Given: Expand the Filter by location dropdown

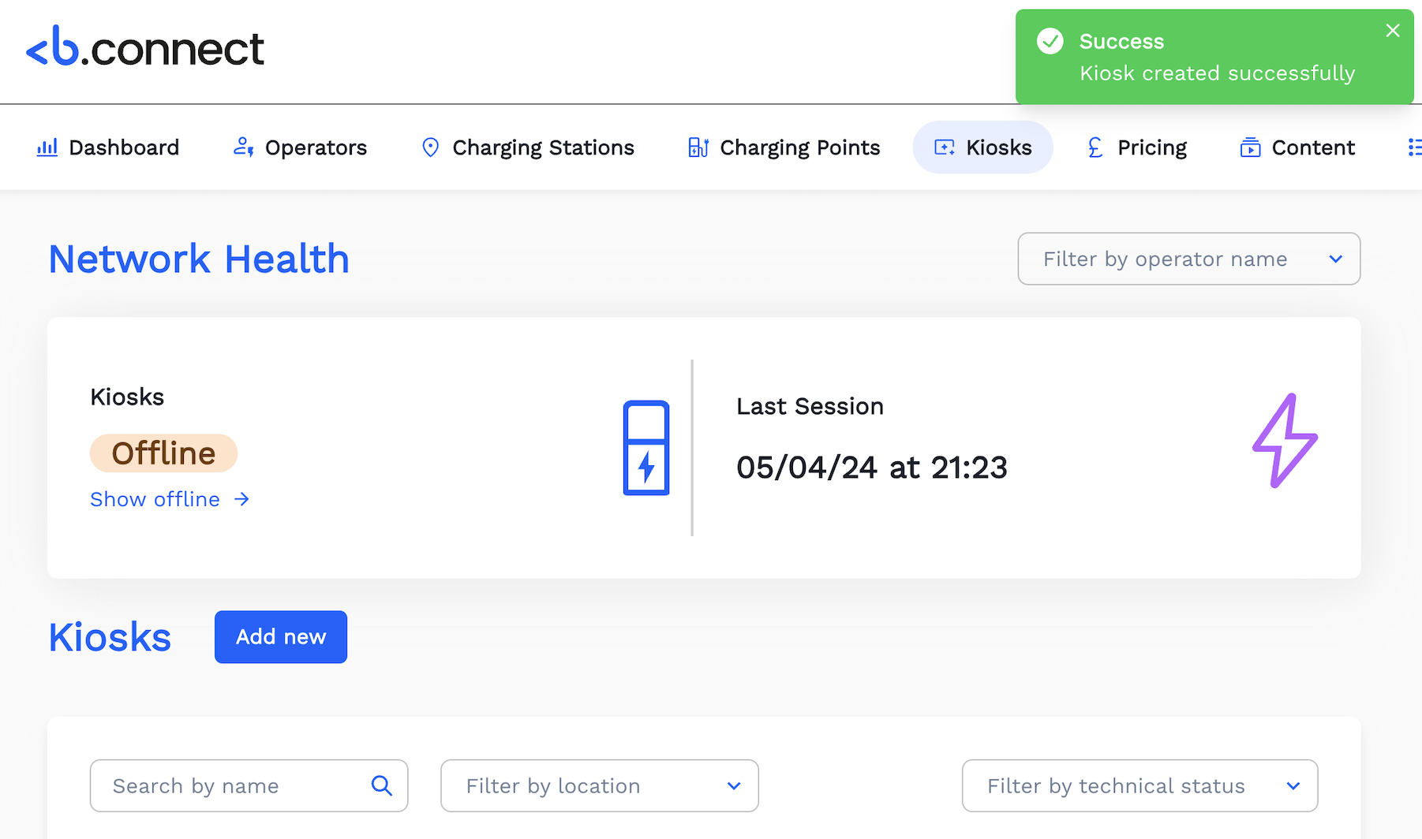Looking at the screenshot, I should pos(599,785).
